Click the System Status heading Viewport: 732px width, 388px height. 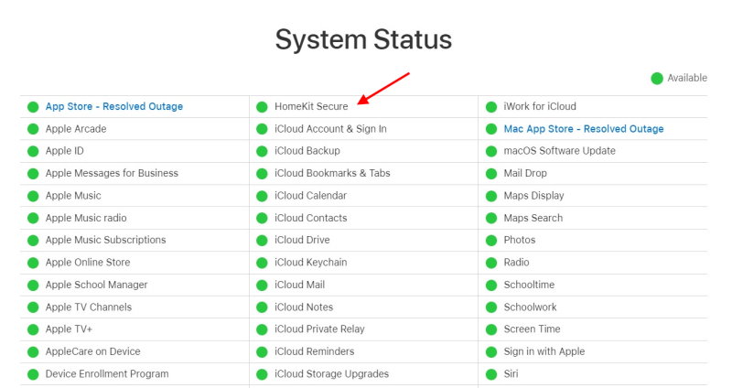click(363, 39)
